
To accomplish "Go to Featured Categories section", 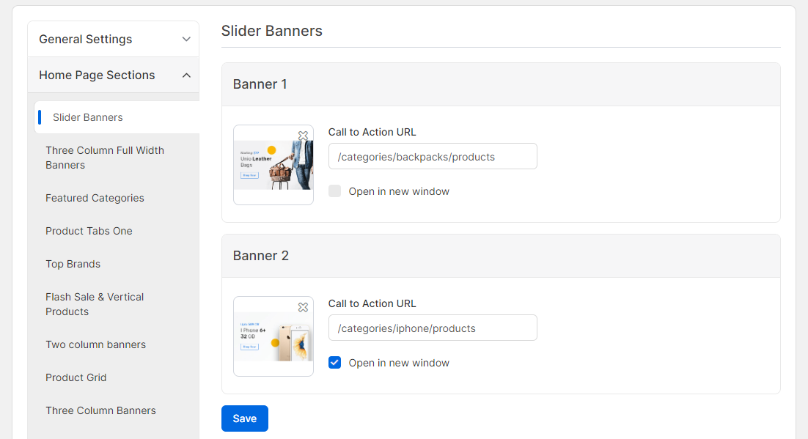I will 95,198.
